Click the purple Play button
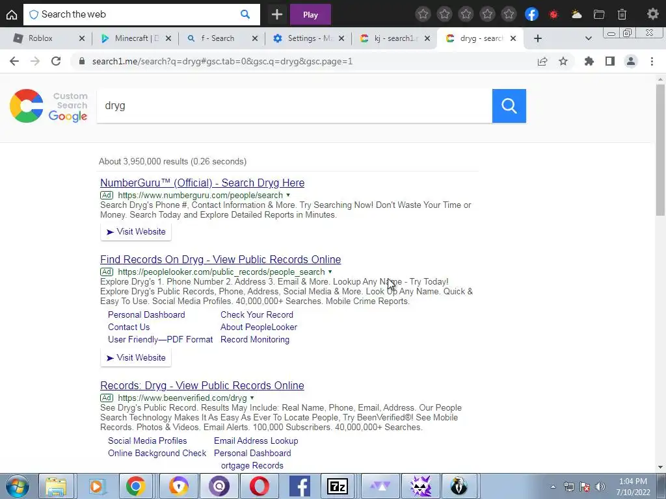Screen dimensions: 666x499 tap(310, 15)
